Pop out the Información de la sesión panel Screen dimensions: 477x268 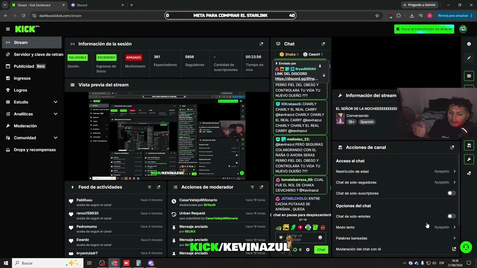point(261,44)
